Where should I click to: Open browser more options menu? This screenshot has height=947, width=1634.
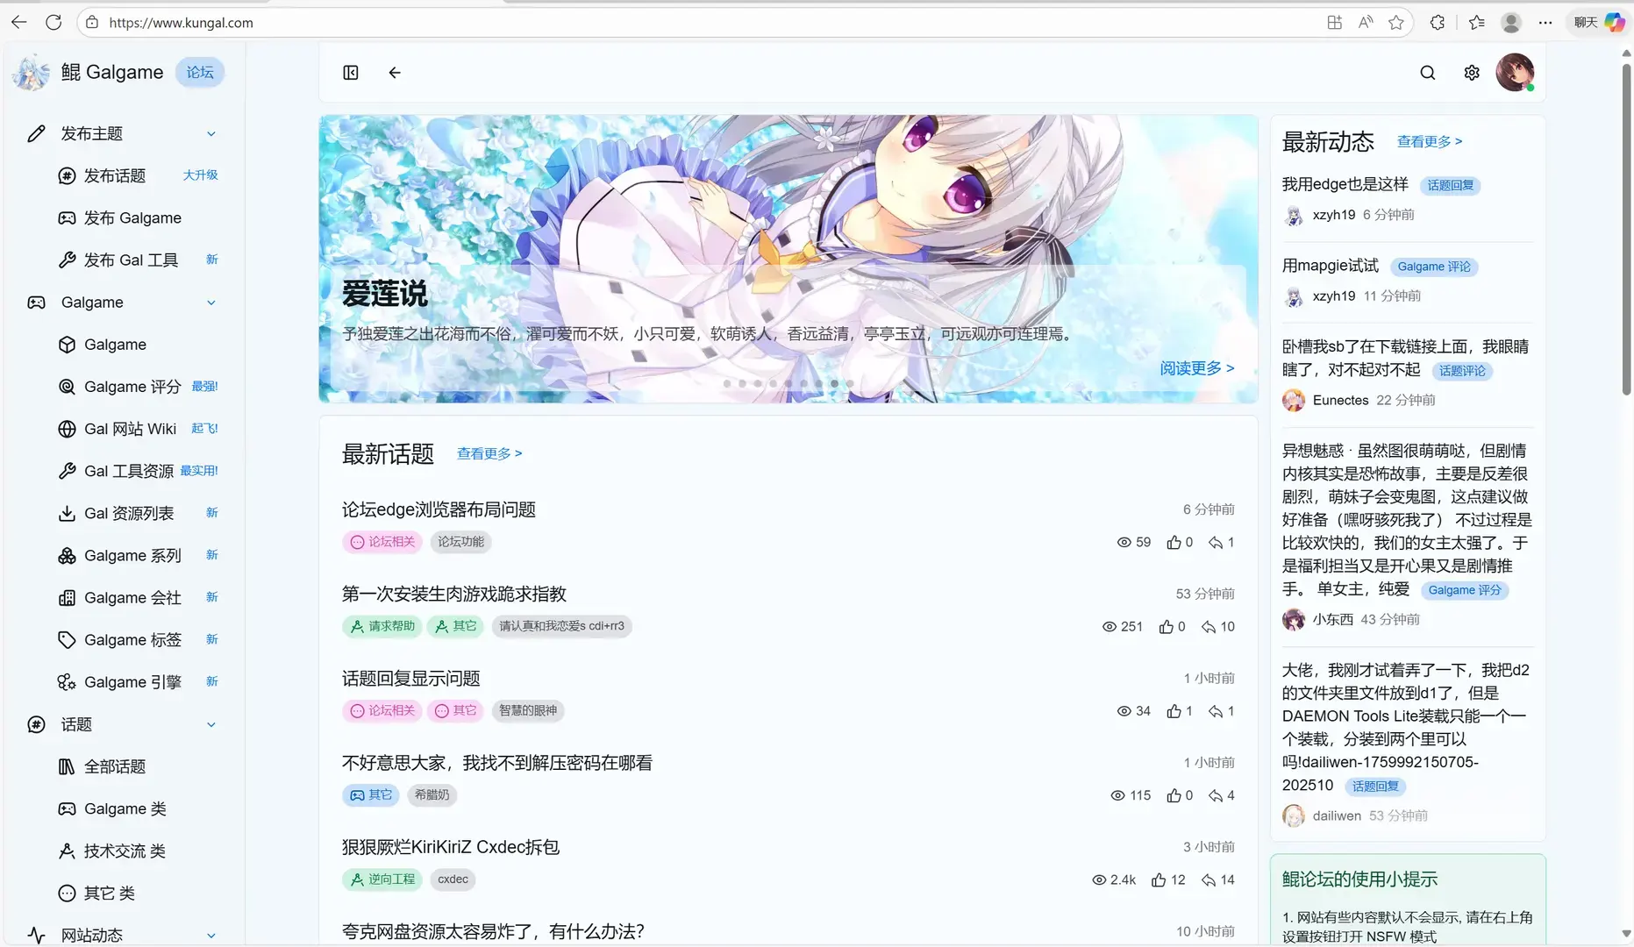pyautogui.click(x=1545, y=23)
